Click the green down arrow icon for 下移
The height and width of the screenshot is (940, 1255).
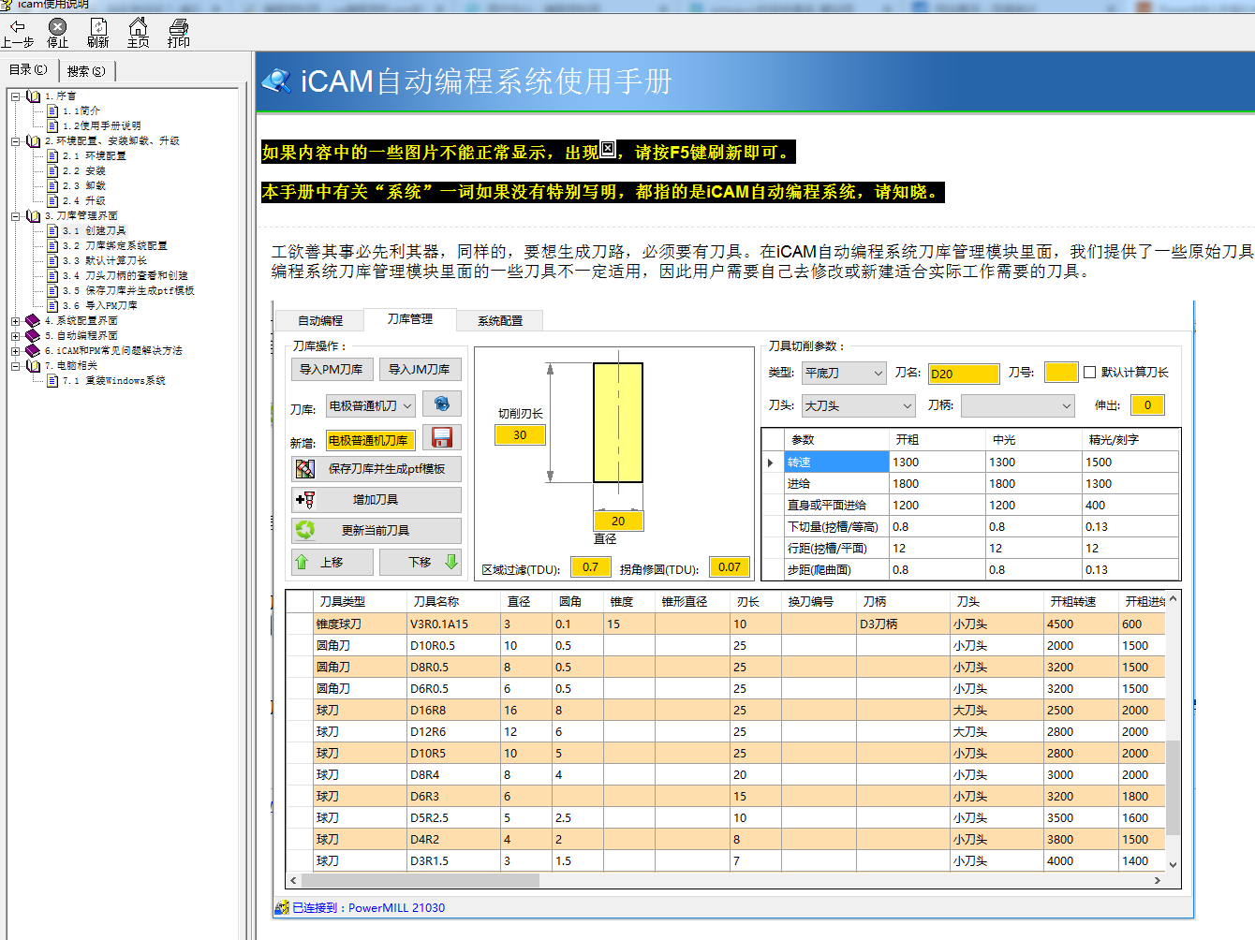point(451,561)
